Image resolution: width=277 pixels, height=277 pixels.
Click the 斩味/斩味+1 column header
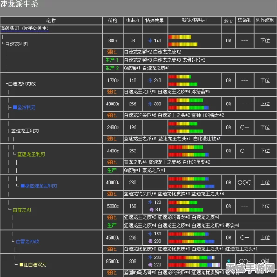pos(194,21)
